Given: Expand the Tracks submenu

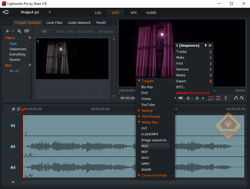Looking at the screenshot, I should pos(194,52).
